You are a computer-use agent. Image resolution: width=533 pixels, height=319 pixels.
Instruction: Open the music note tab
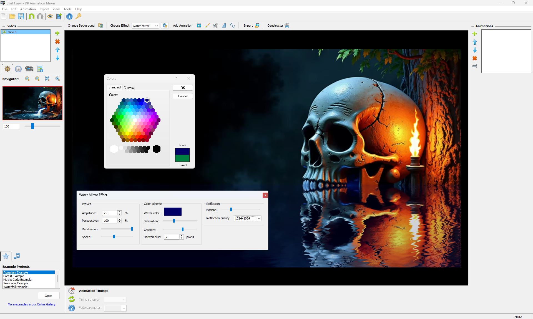point(17,256)
